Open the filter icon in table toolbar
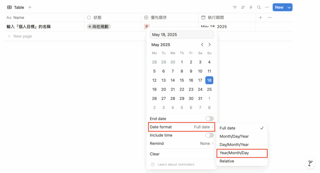This screenshot has width=320, height=173. coord(235,7)
